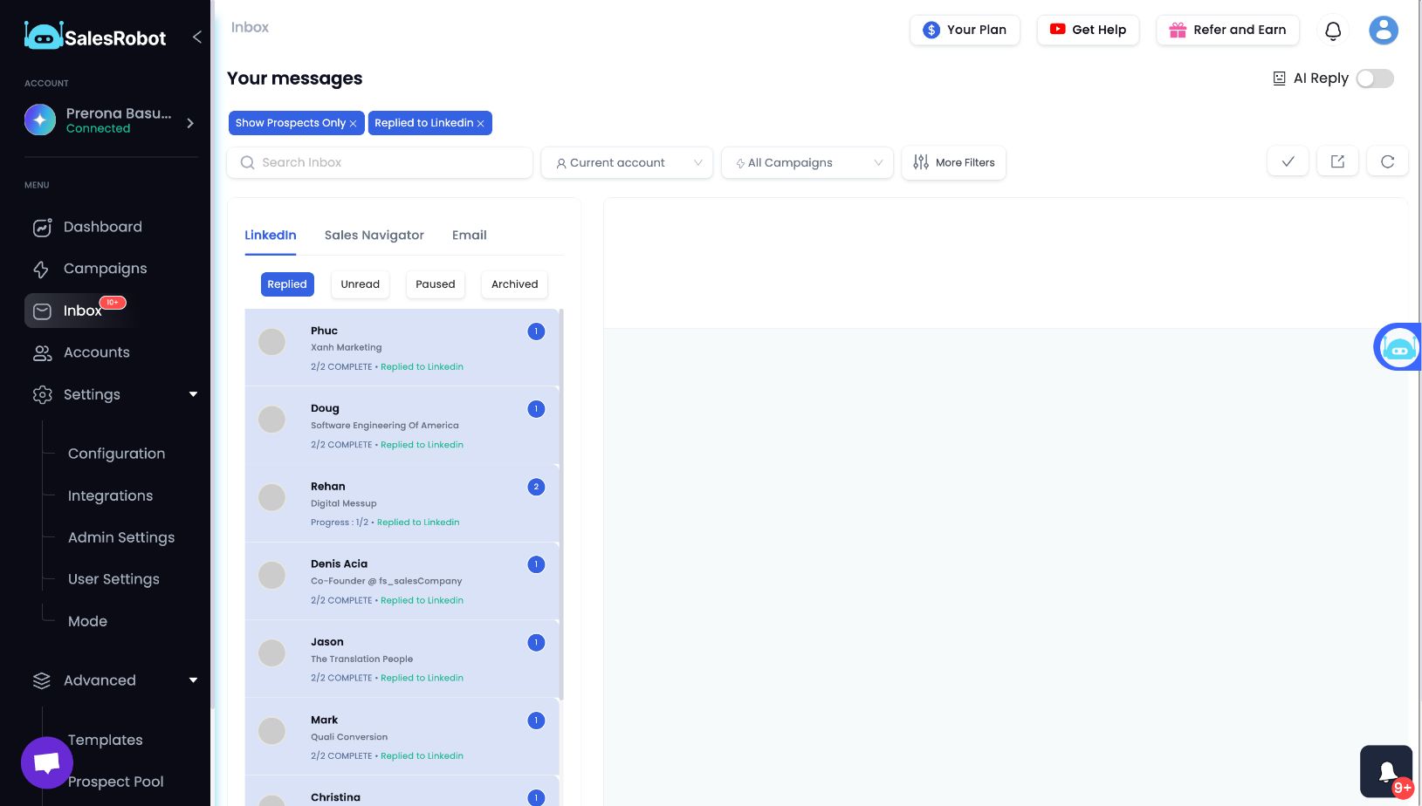Remove the Show Prospects Only filter

click(x=353, y=123)
